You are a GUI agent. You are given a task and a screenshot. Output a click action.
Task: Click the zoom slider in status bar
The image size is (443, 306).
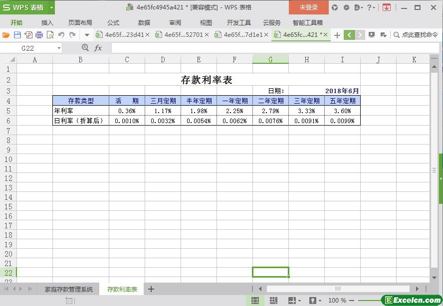(368, 301)
